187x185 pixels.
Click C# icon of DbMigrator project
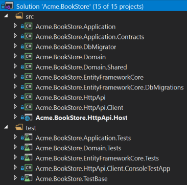tap(28, 47)
